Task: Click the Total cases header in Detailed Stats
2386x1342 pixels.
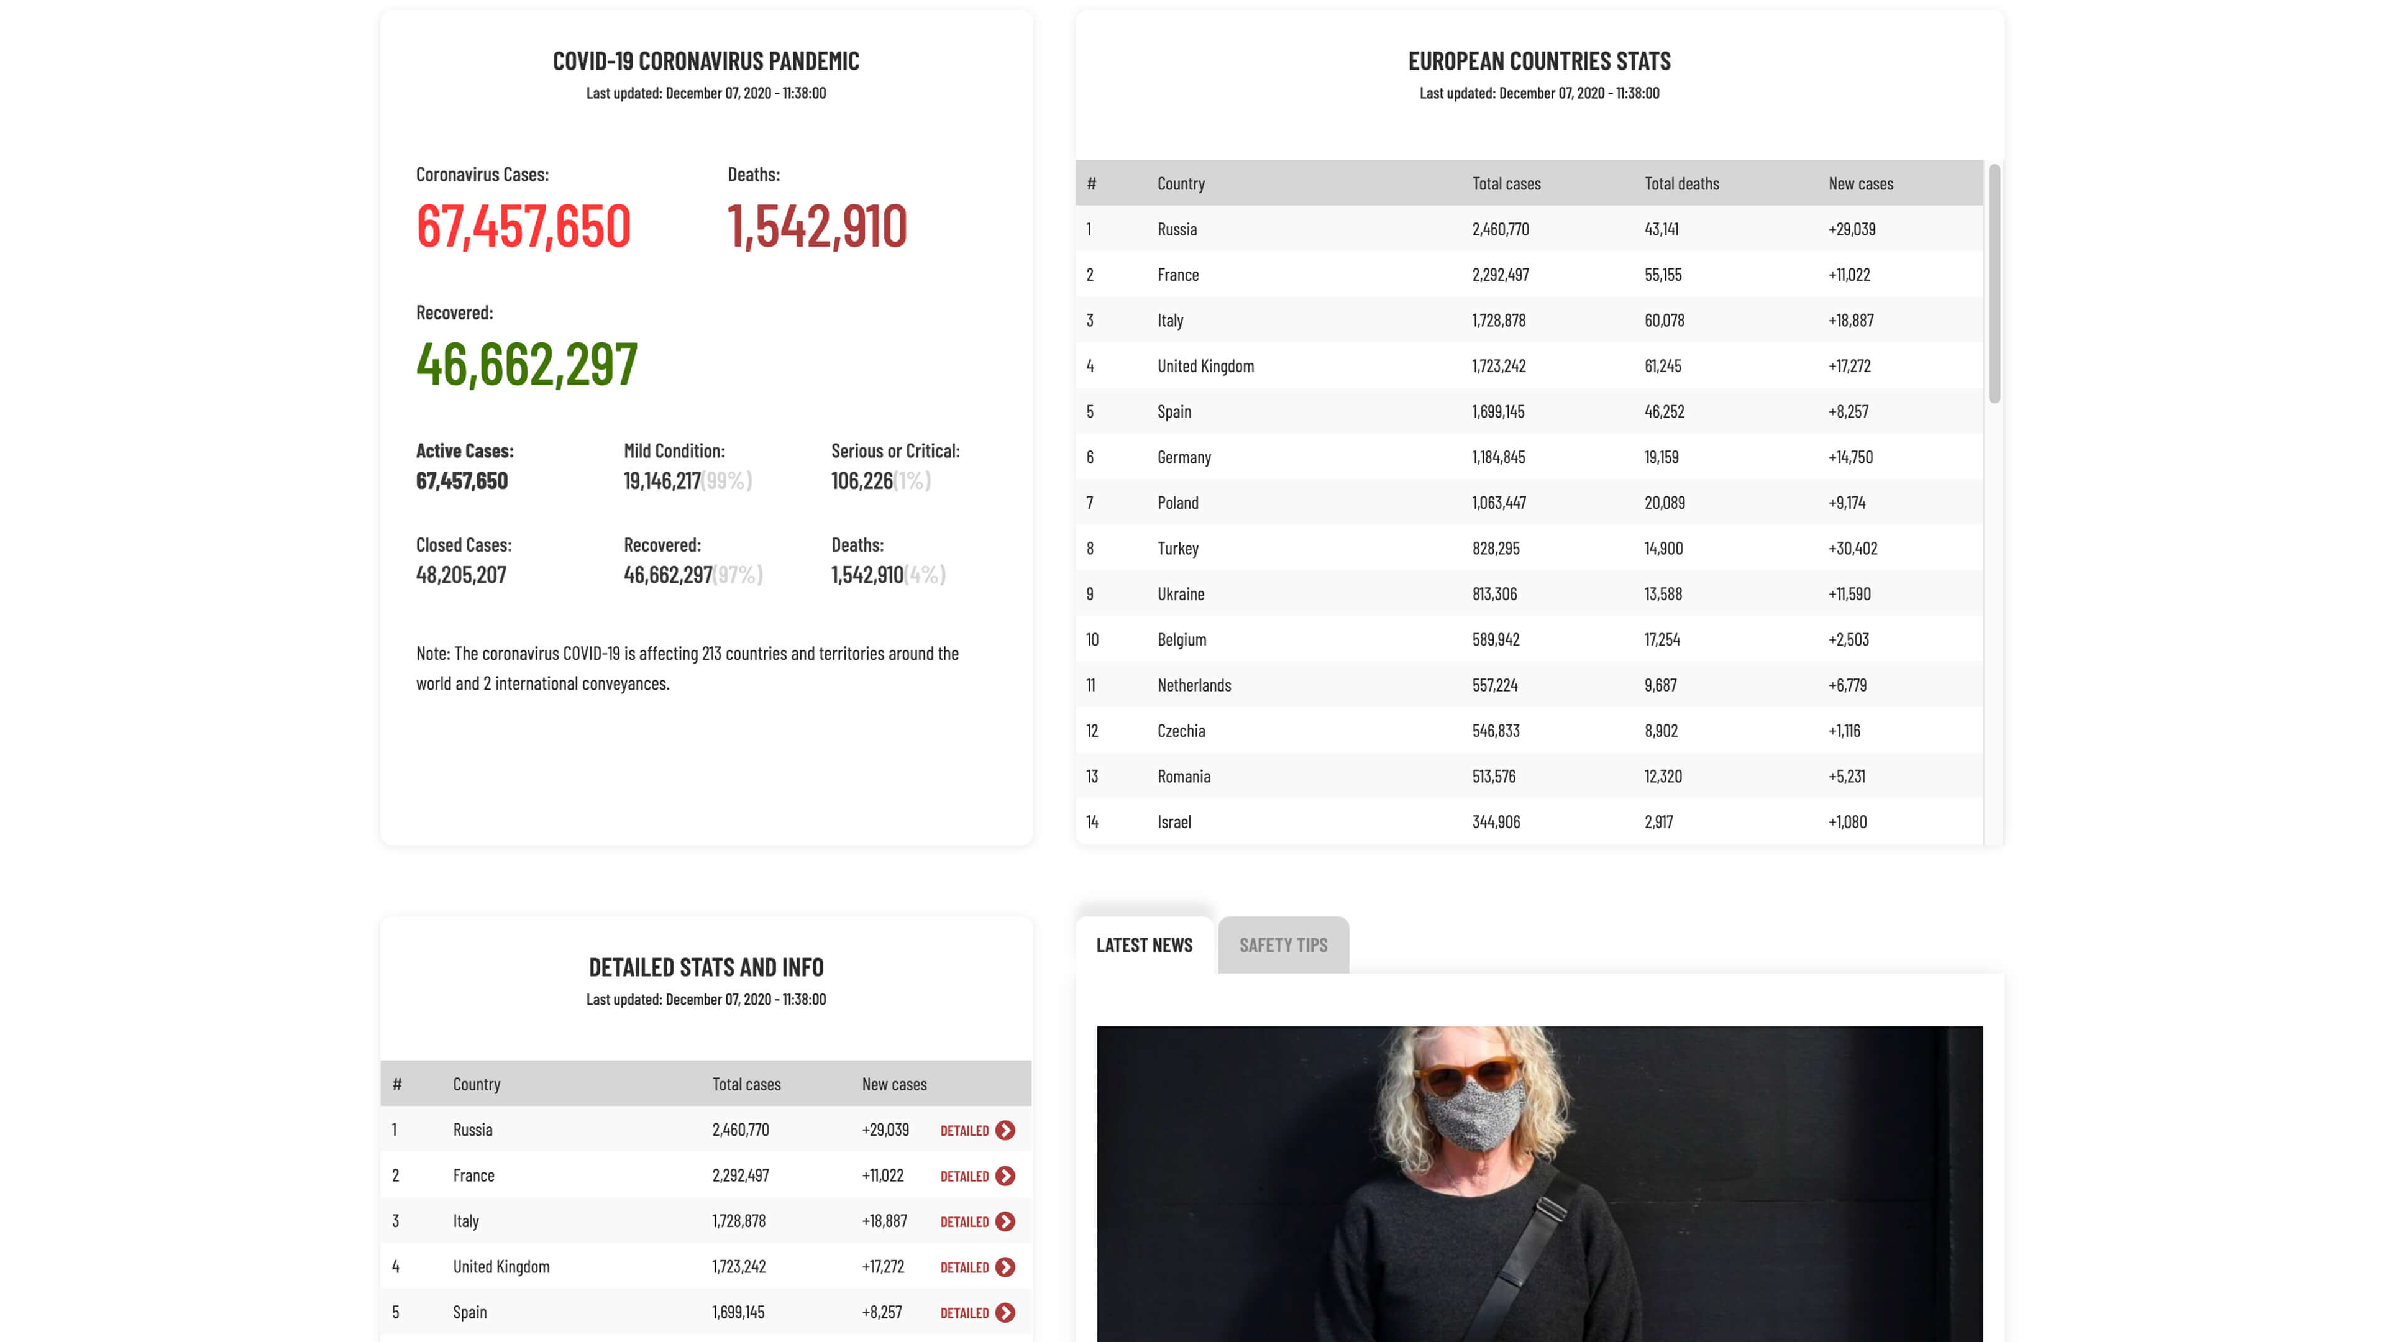Action: [746, 1084]
